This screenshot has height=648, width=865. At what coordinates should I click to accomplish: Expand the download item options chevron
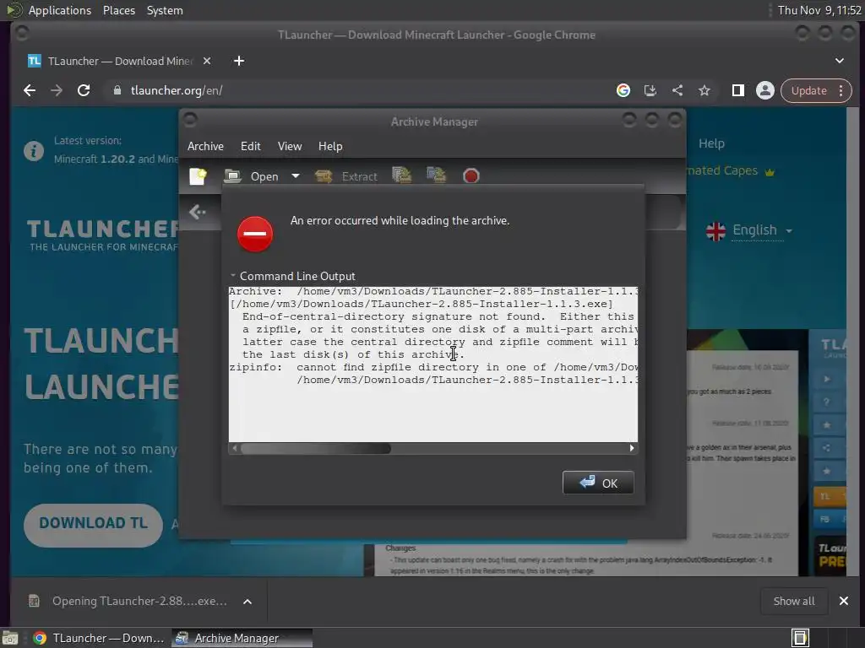click(x=248, y=602)
